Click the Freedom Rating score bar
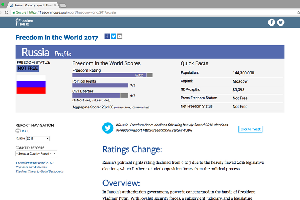 112,75
